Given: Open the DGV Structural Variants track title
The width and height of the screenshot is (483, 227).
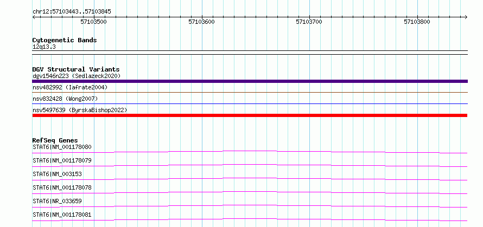Looking at the screenshot, I should click(76, 69).
